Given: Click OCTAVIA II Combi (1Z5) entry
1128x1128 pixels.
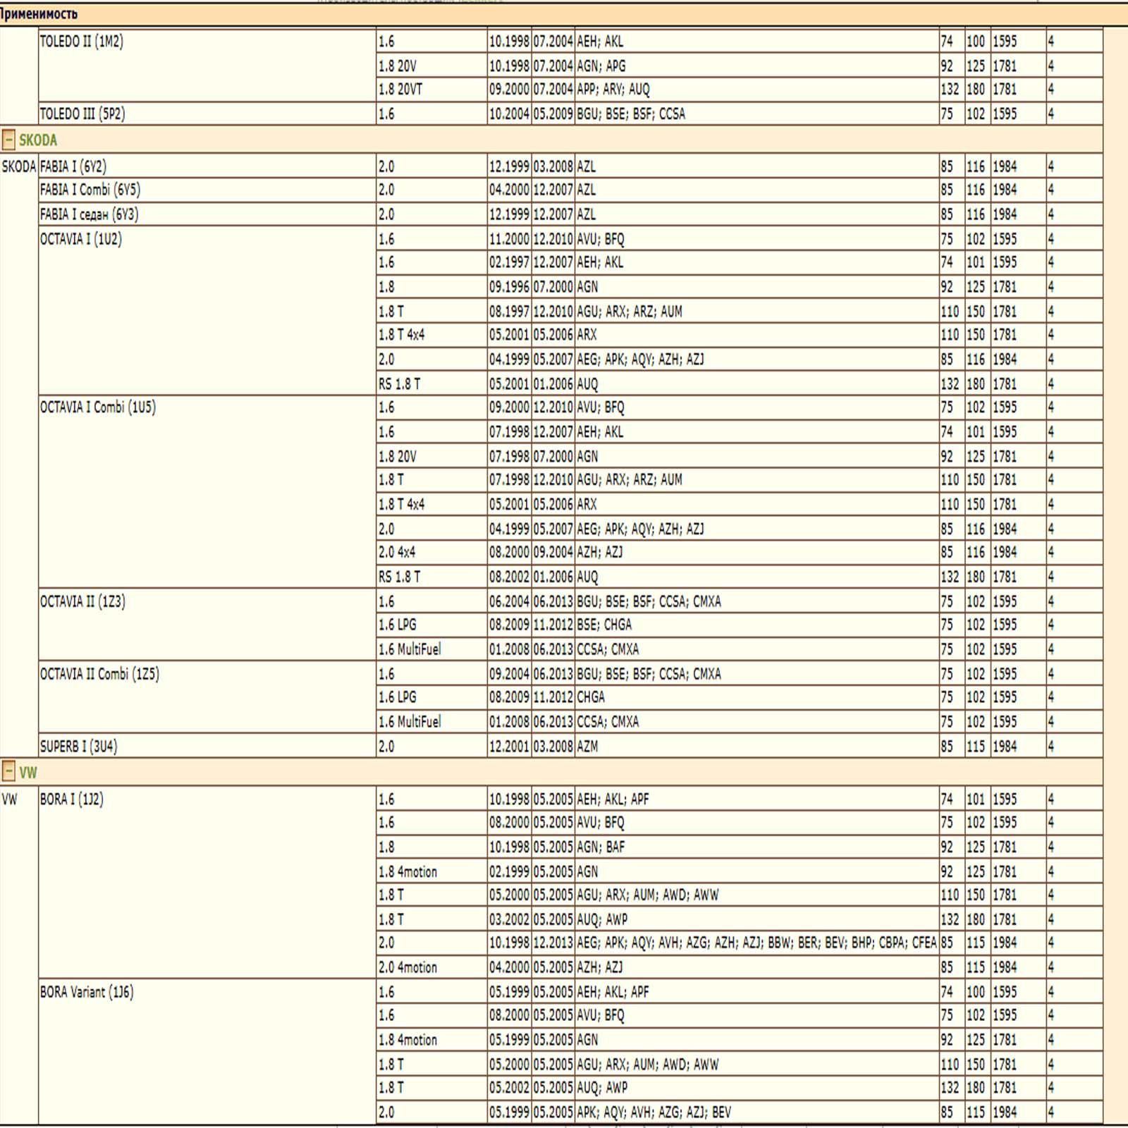Looking at the screenshot, I should click(99, 675).
